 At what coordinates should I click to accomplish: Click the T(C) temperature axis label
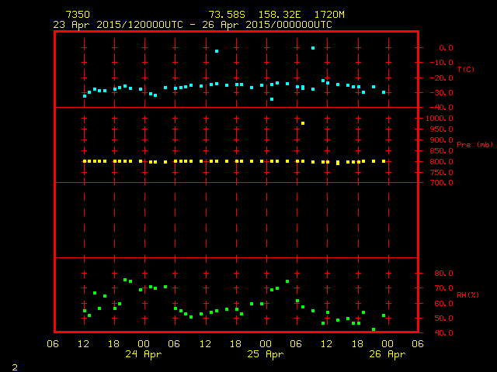pyautogui.click(x=465, y=70)
